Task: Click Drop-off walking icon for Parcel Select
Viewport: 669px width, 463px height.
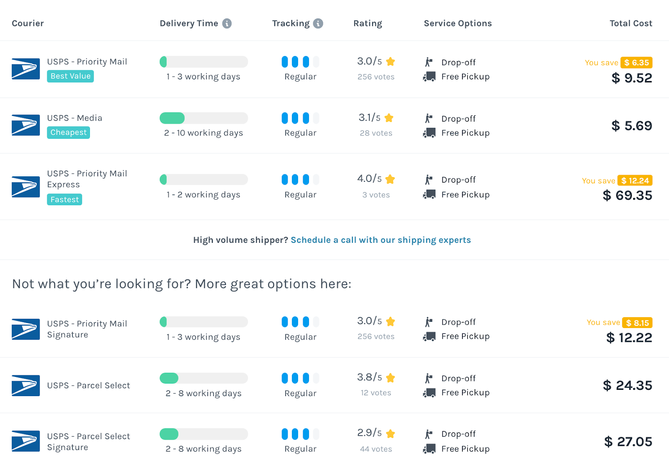Action: tap(429, 379)
